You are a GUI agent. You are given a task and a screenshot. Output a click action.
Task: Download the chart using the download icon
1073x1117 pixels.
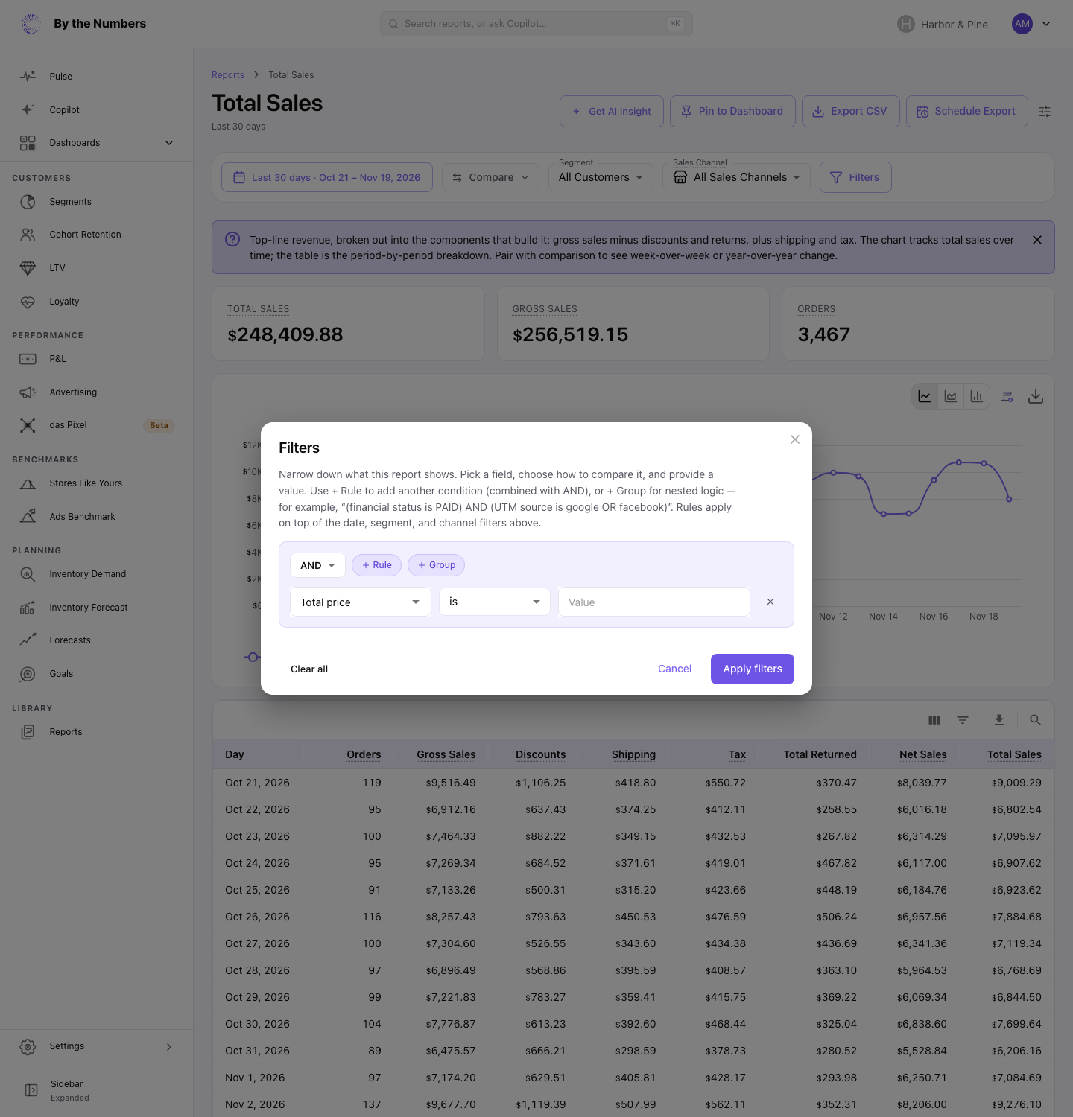pyautogui.click(x=1036, y=396)
